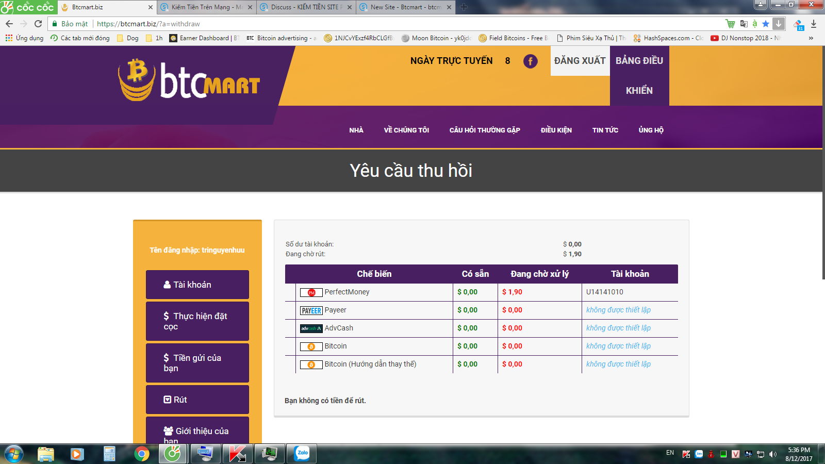Open File Explorer from the taskbar

click(46, 454)
